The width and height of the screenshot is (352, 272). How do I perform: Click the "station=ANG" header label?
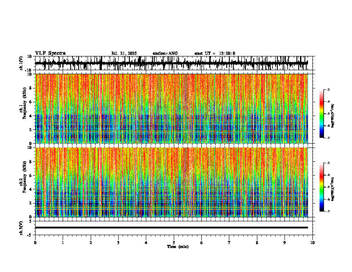[x=165, y=53]
